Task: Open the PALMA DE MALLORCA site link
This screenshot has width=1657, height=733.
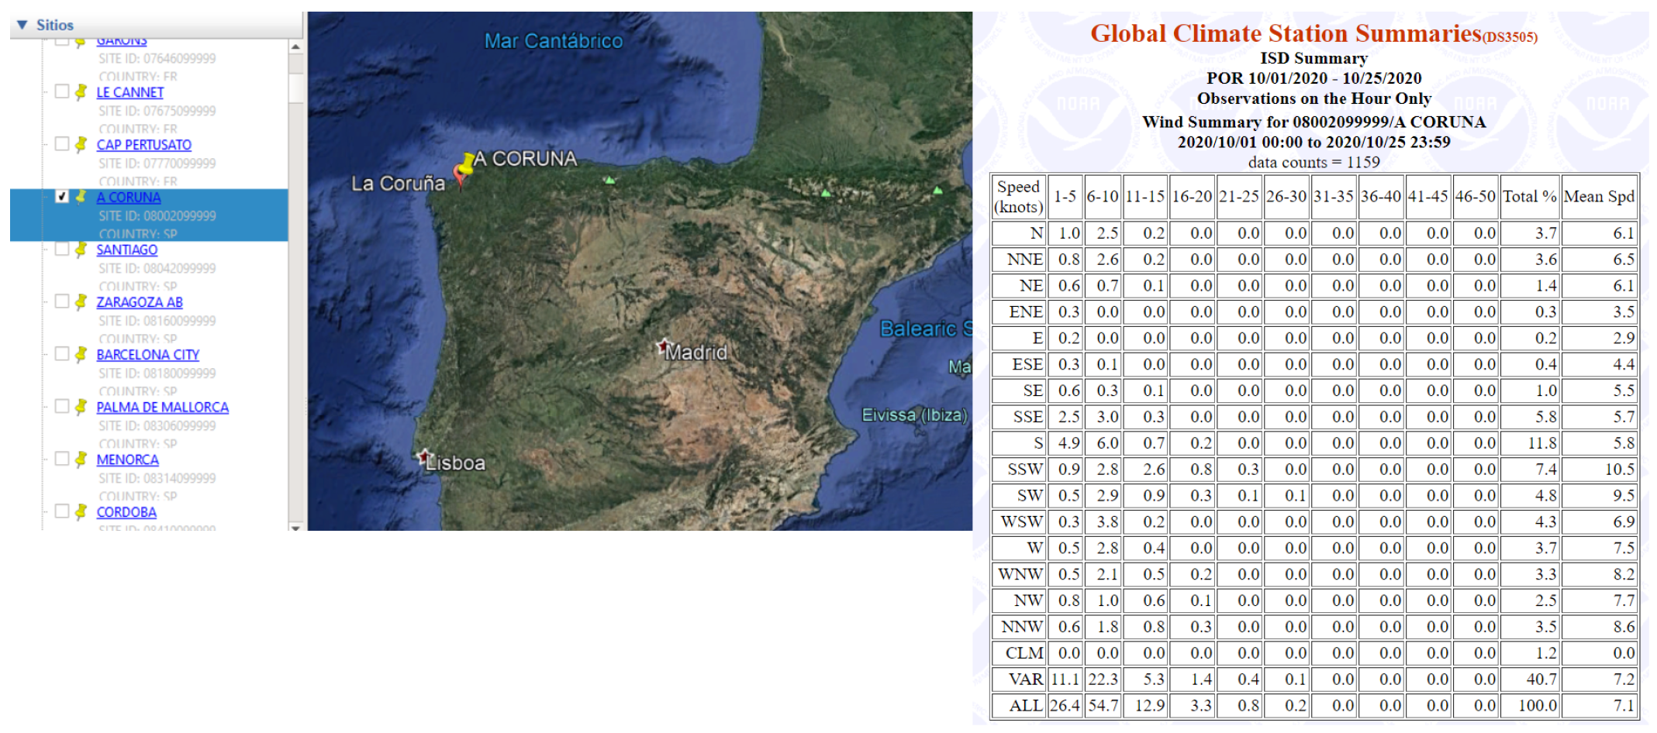Action: (x=162, y=408)
